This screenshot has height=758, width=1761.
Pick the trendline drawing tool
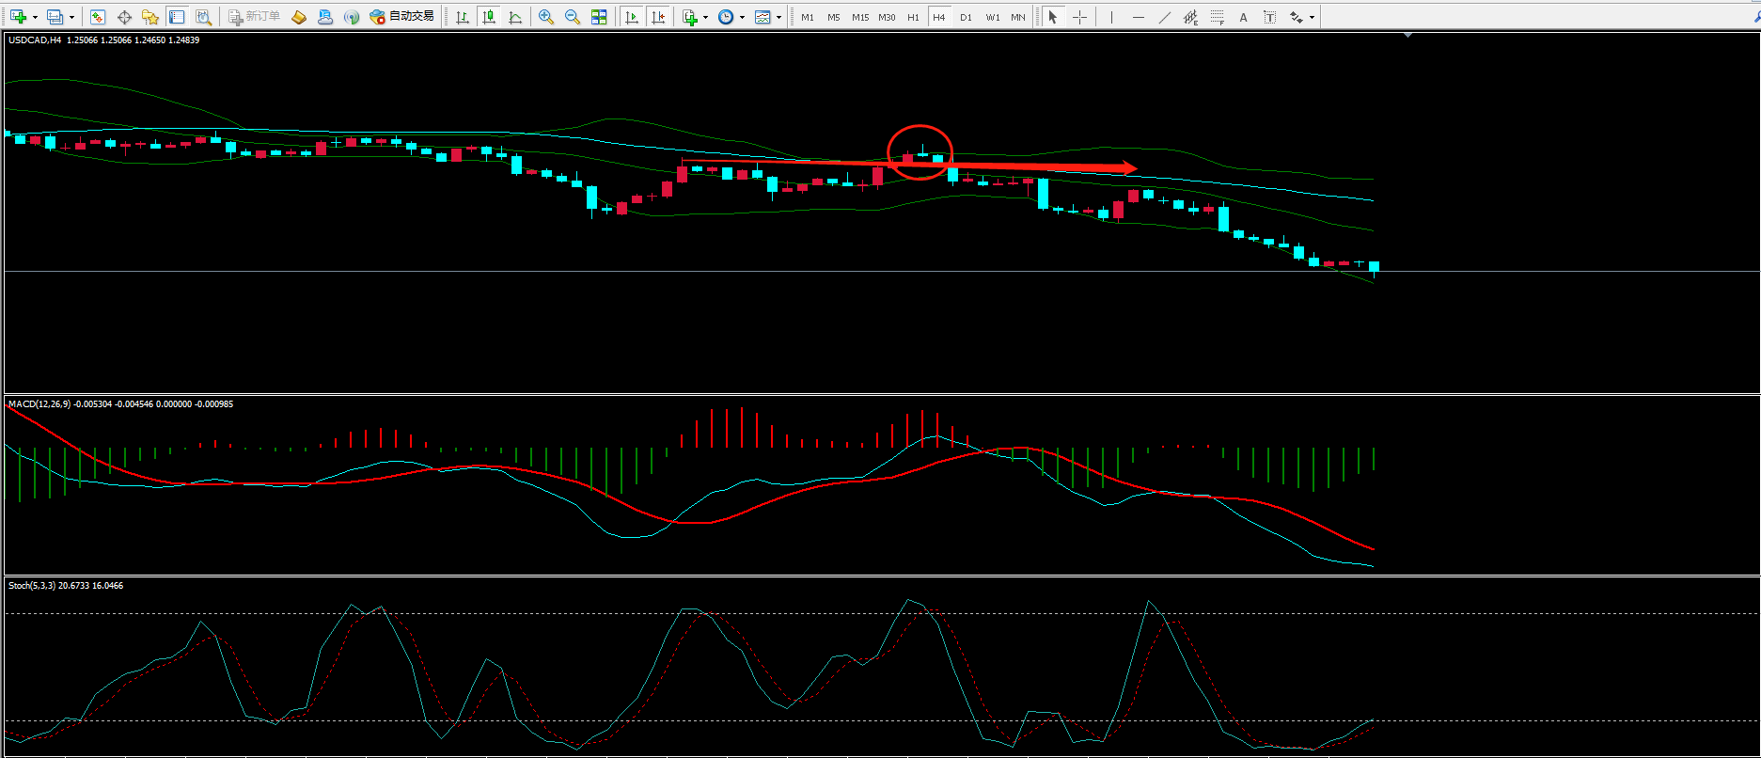pyautogui.click(x=1164, y=17)
